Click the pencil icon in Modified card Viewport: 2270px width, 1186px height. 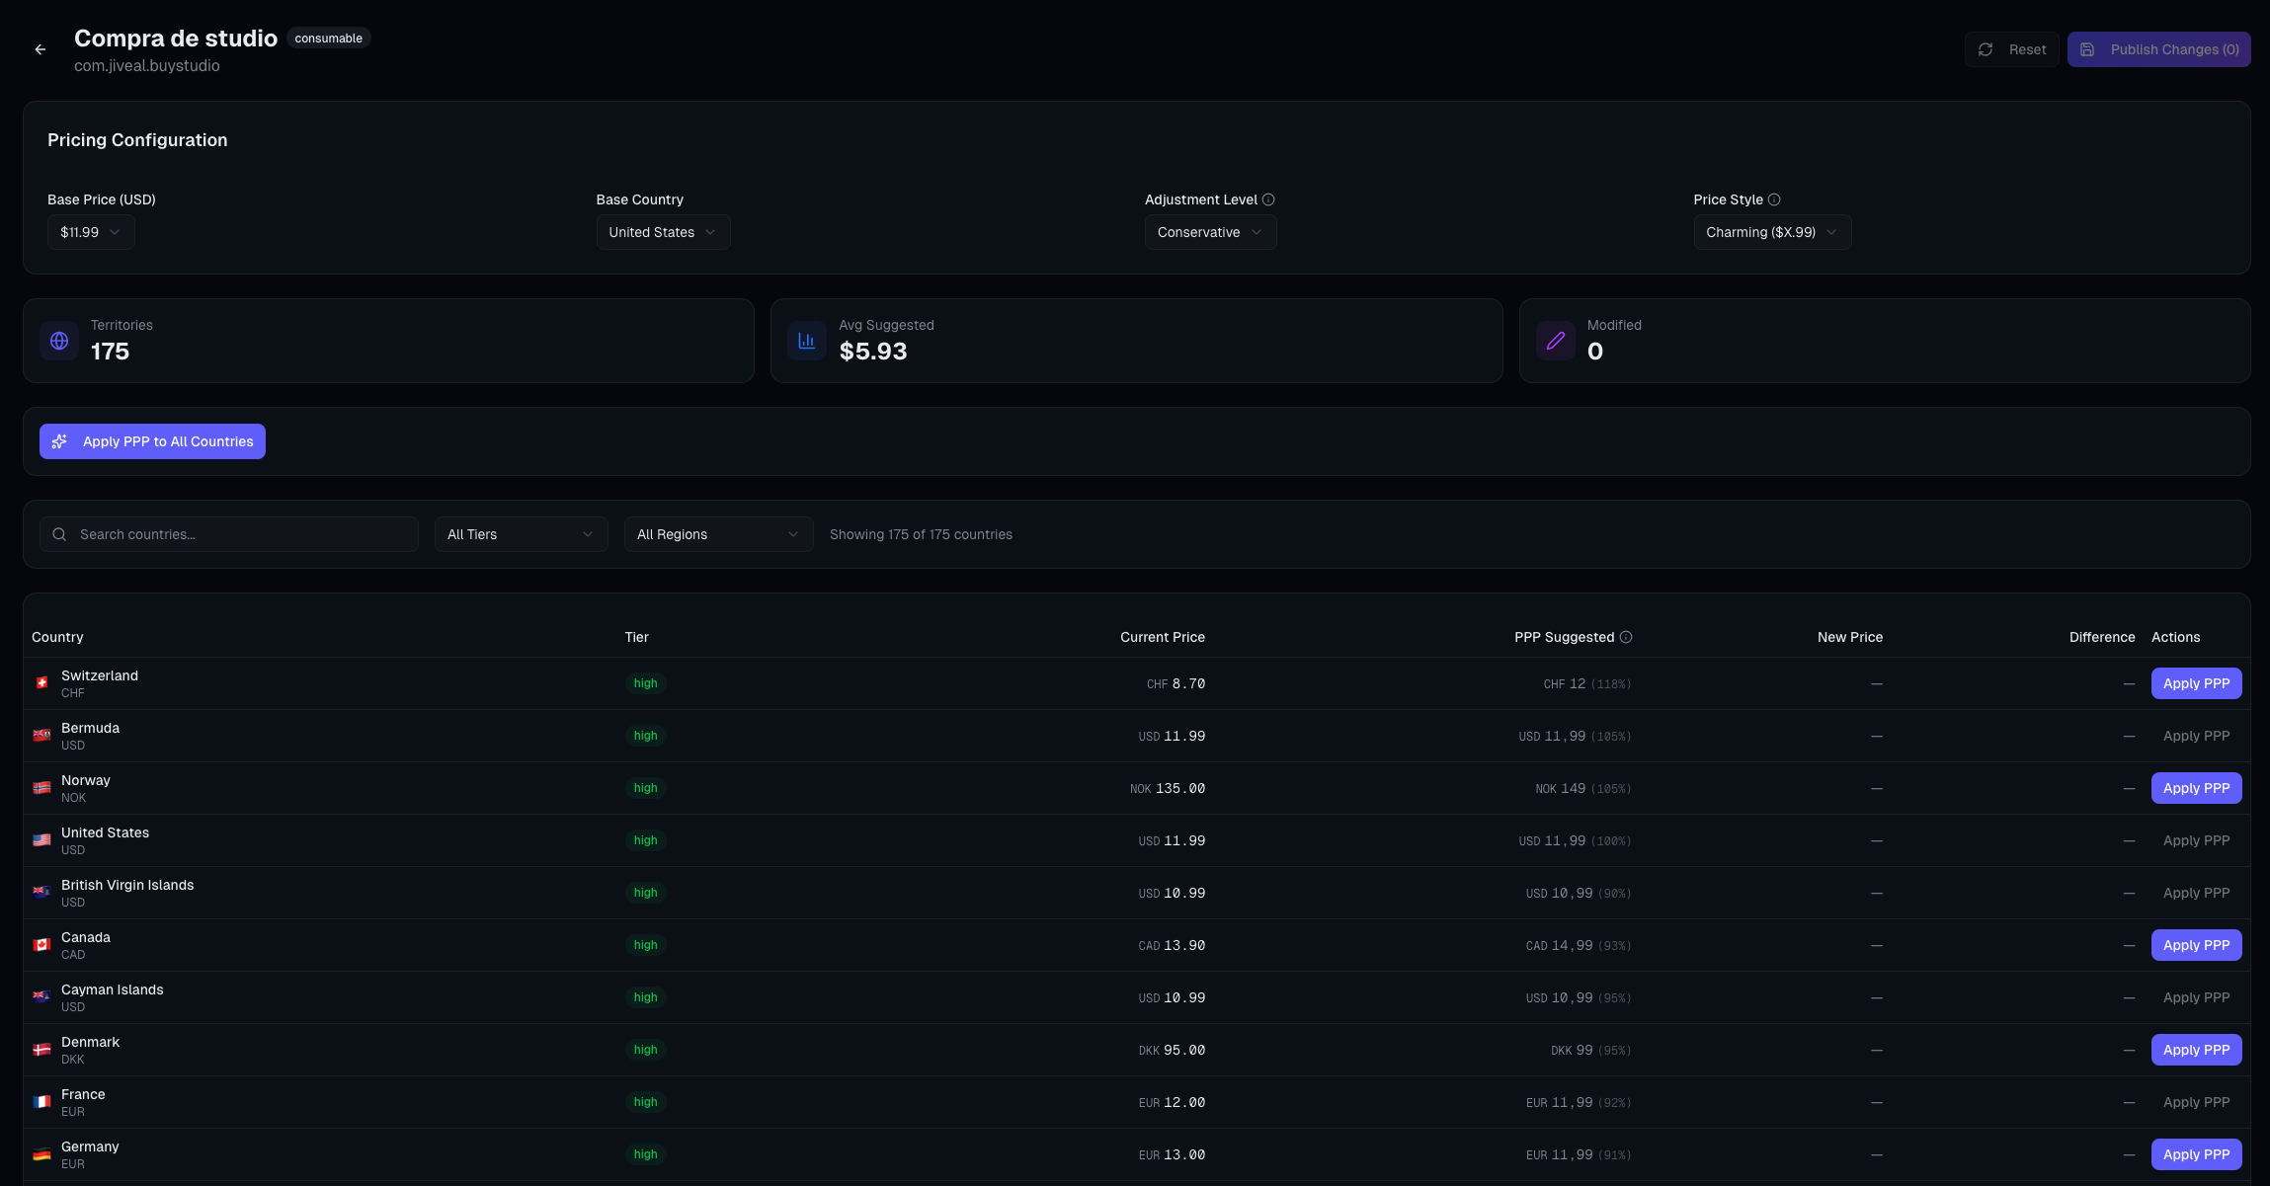pyautogui.click(x=1556, y=341)
